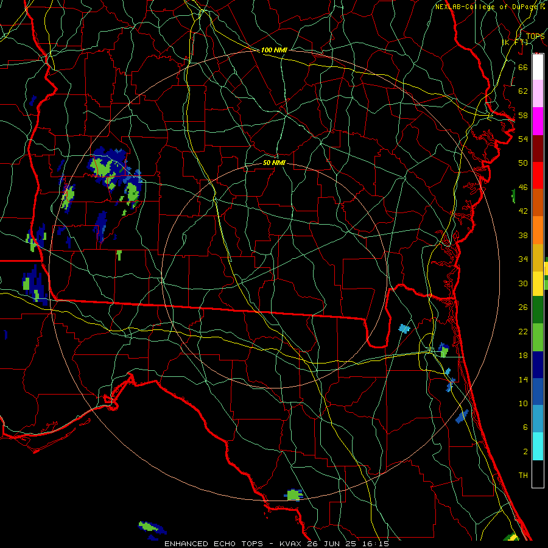Click the legend value "50"

pyautogui.click(x=523, y=163)
